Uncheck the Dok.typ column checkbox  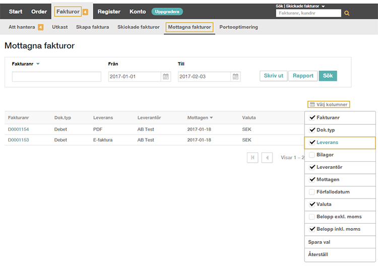pyautogui.click(x=312, y=130)
